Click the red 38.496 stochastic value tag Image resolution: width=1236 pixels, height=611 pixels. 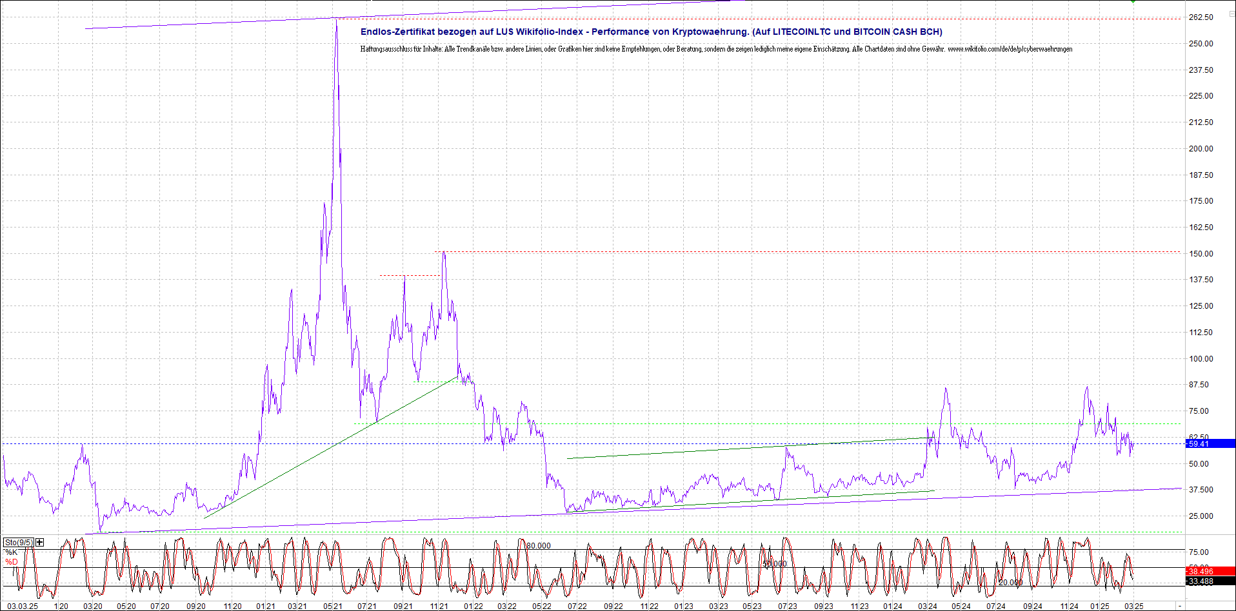tap(1211, 572)
